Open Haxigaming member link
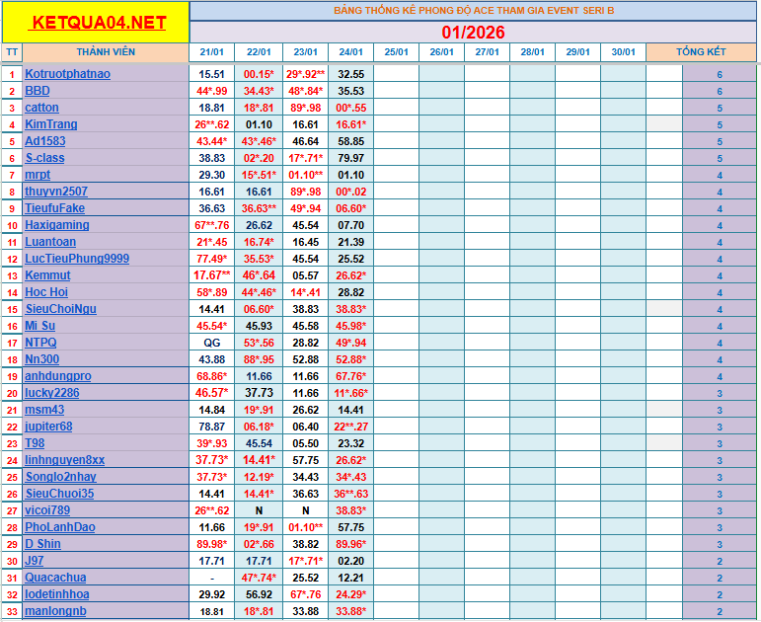 (57, 225)
